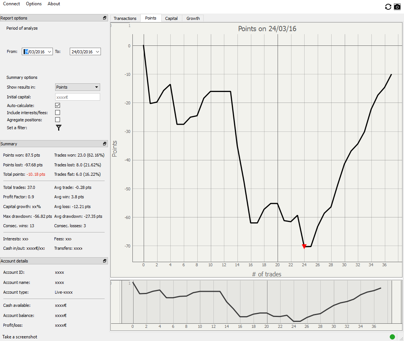404x341 pixels.
Task: Click the Period of analyze label
Action: click(x=22, y=29)
